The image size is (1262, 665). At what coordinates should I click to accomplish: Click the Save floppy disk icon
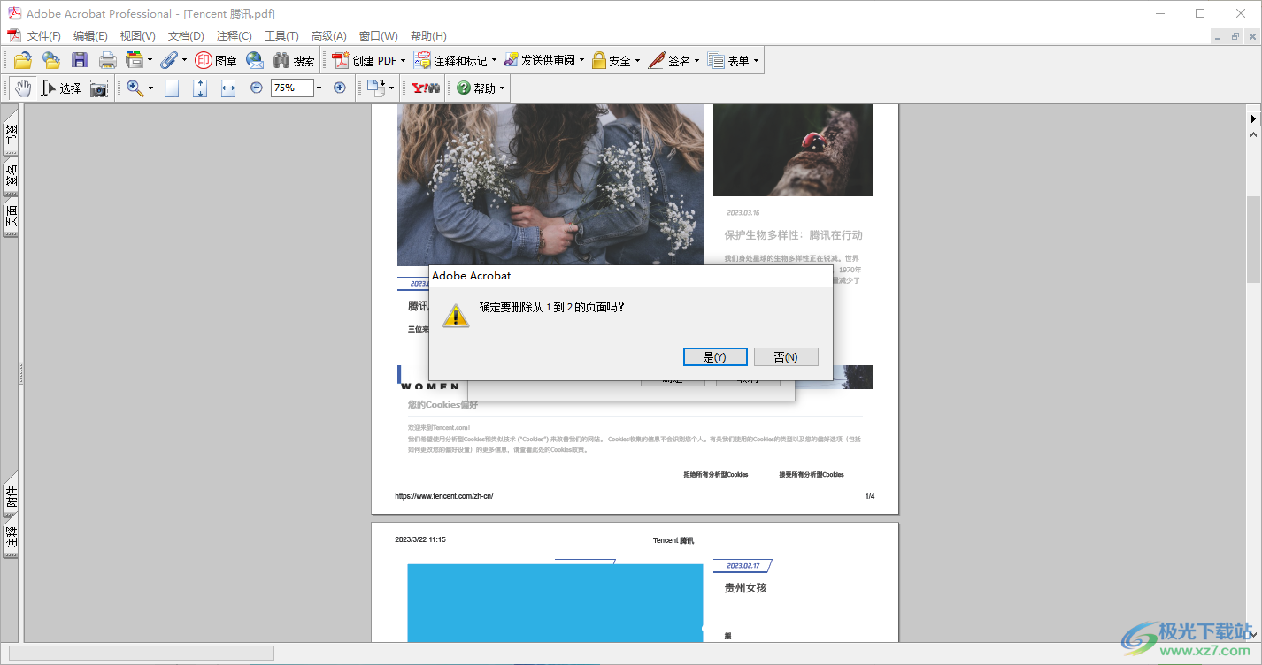pos(80,60)
